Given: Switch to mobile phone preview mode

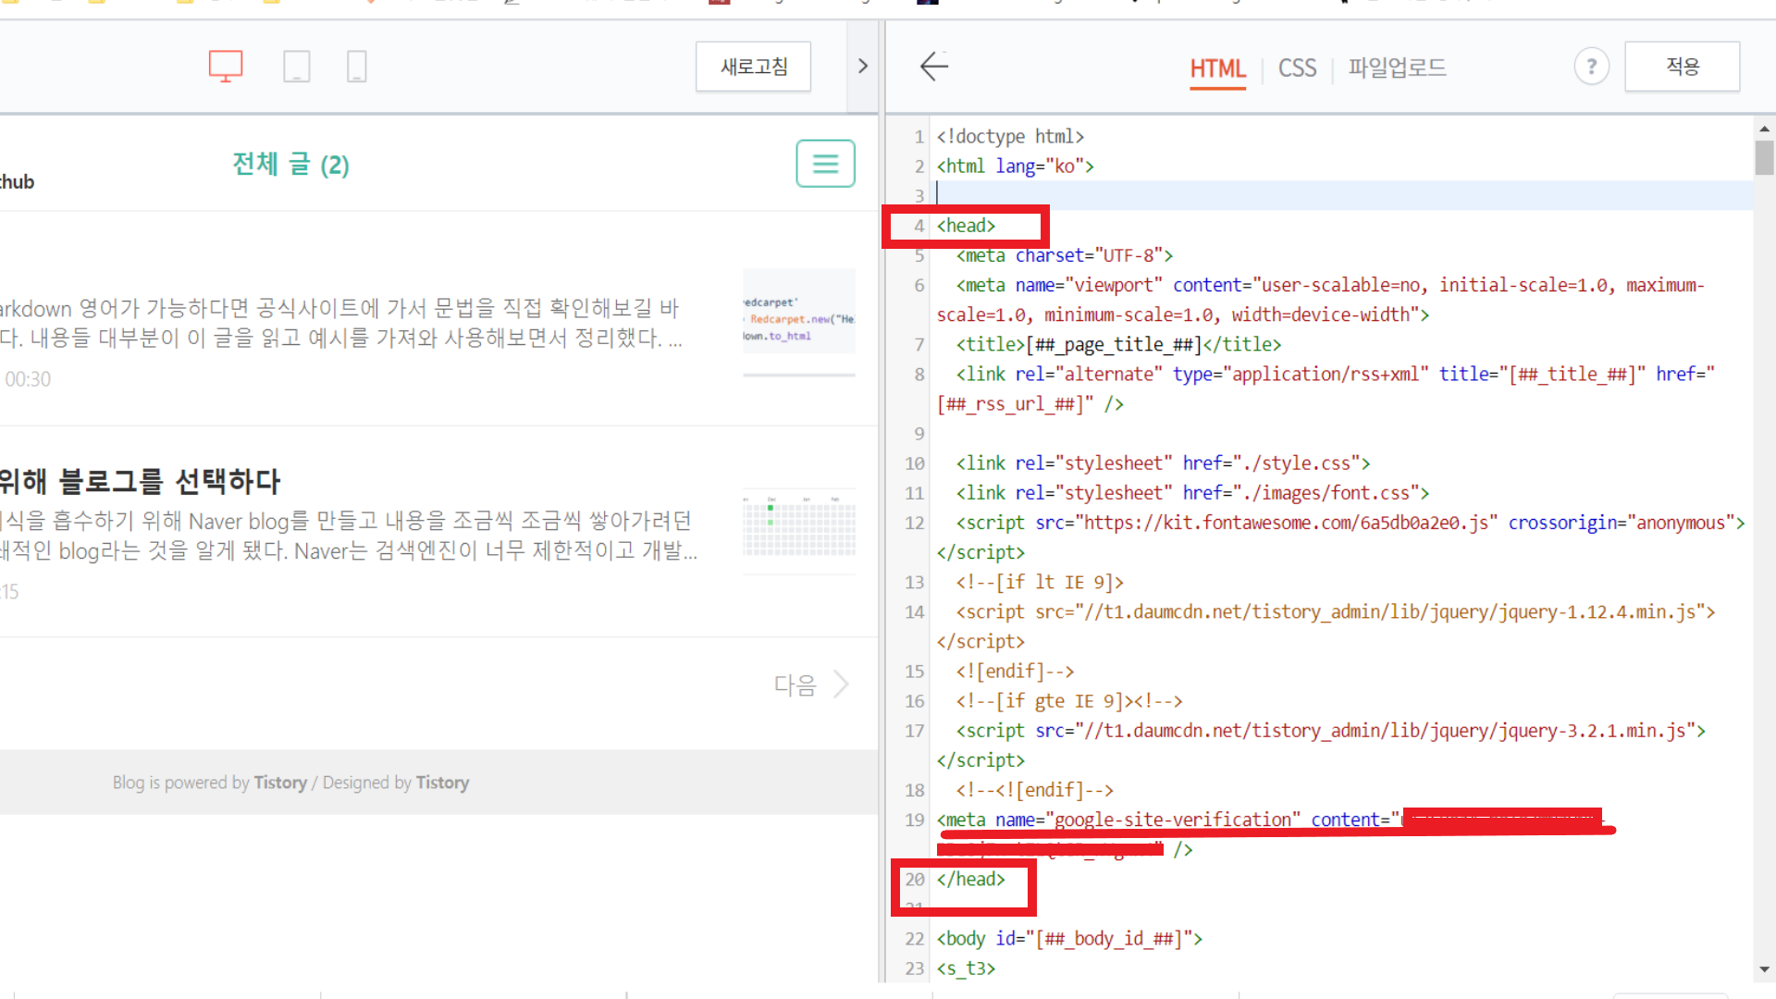Looking at the screenshot, I should click(356, 66).
